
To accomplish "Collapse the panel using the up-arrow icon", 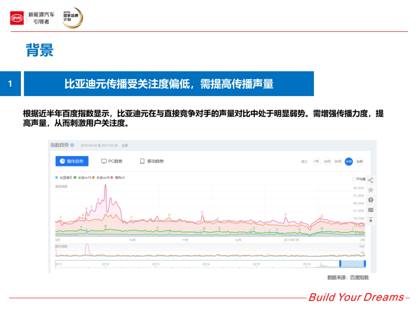I will 371,219.
